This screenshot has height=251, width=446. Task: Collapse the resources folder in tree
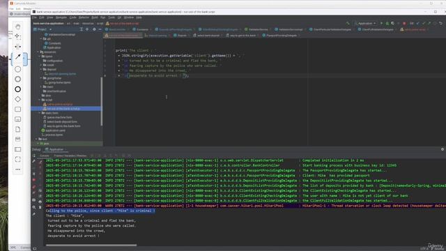pyautogui.click(x=38, y=52)
